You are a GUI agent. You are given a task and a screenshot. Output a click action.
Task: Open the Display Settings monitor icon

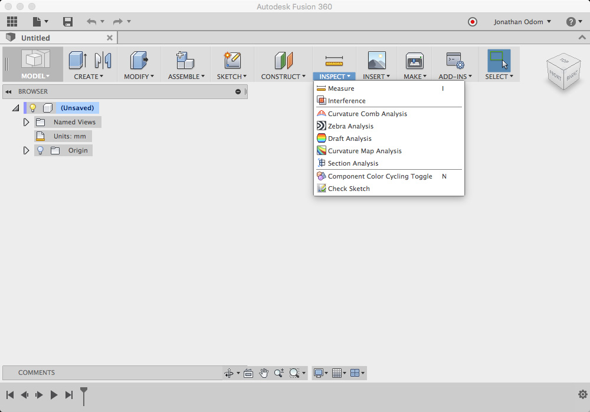(319, 373)
